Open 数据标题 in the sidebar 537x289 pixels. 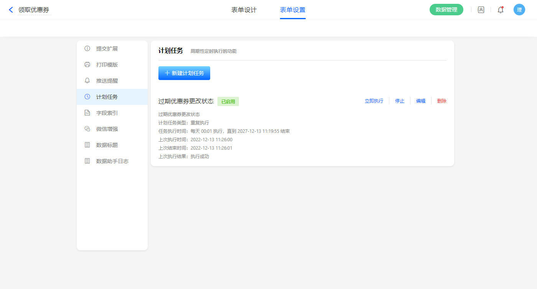pos(107,145)
